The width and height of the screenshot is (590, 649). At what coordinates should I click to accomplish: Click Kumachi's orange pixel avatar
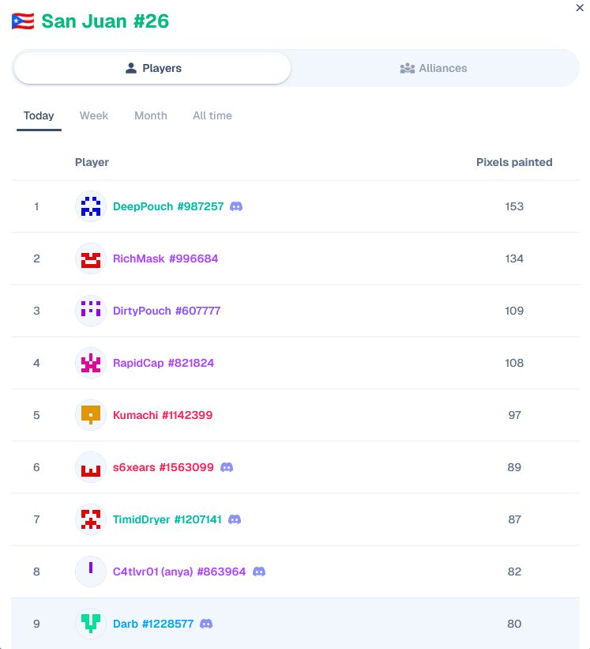(91, 415)
